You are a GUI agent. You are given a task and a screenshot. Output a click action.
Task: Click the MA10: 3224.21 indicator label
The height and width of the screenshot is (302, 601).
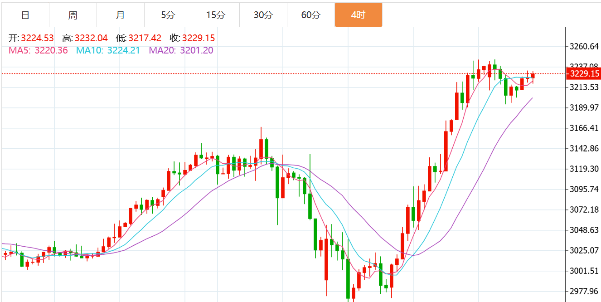point(108,50)
